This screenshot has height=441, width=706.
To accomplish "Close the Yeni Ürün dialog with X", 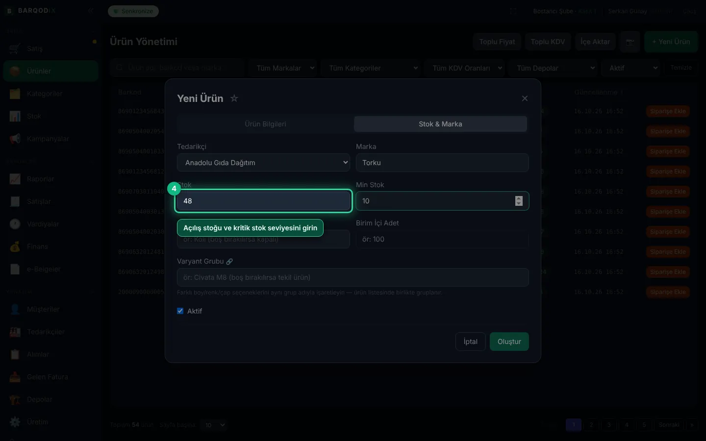I will tap(525, 98).
